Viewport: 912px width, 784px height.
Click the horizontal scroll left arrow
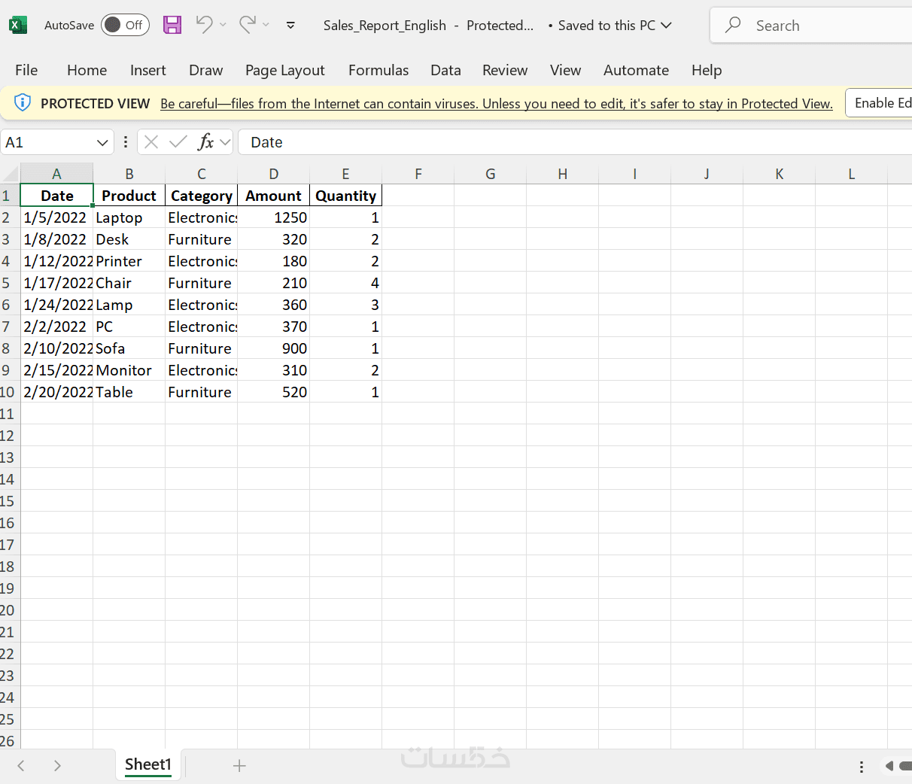pyautogui.click(x=889, y=766)
